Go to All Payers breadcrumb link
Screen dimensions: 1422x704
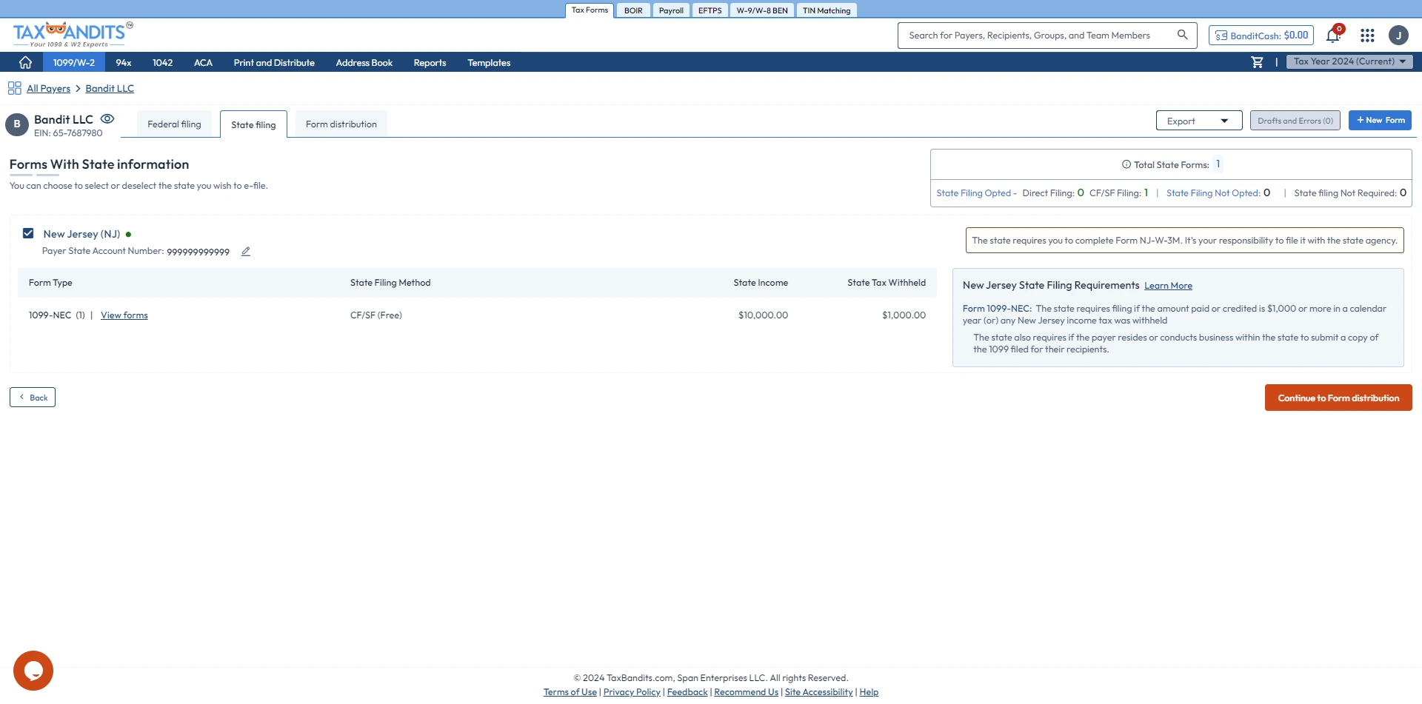tap(48, 88)
